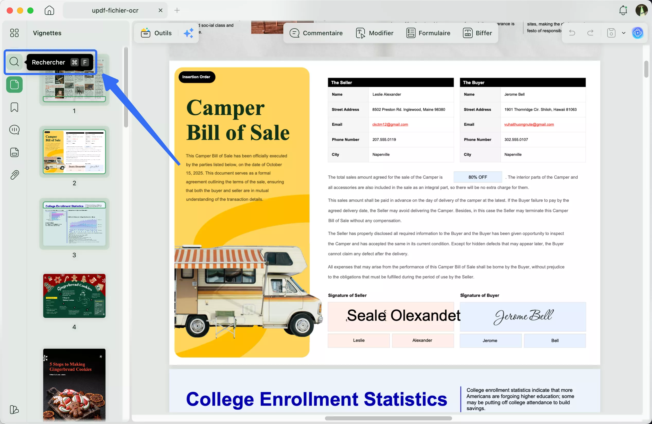Click the Undo arrow icon
Screen dimensions: 652x424
tap(572, 33)
